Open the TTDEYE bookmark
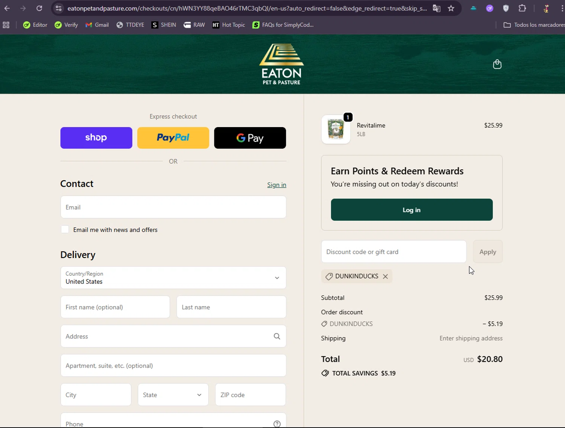Image resolution: width=565 pixels, height=428 pixels. coord(130,25)
